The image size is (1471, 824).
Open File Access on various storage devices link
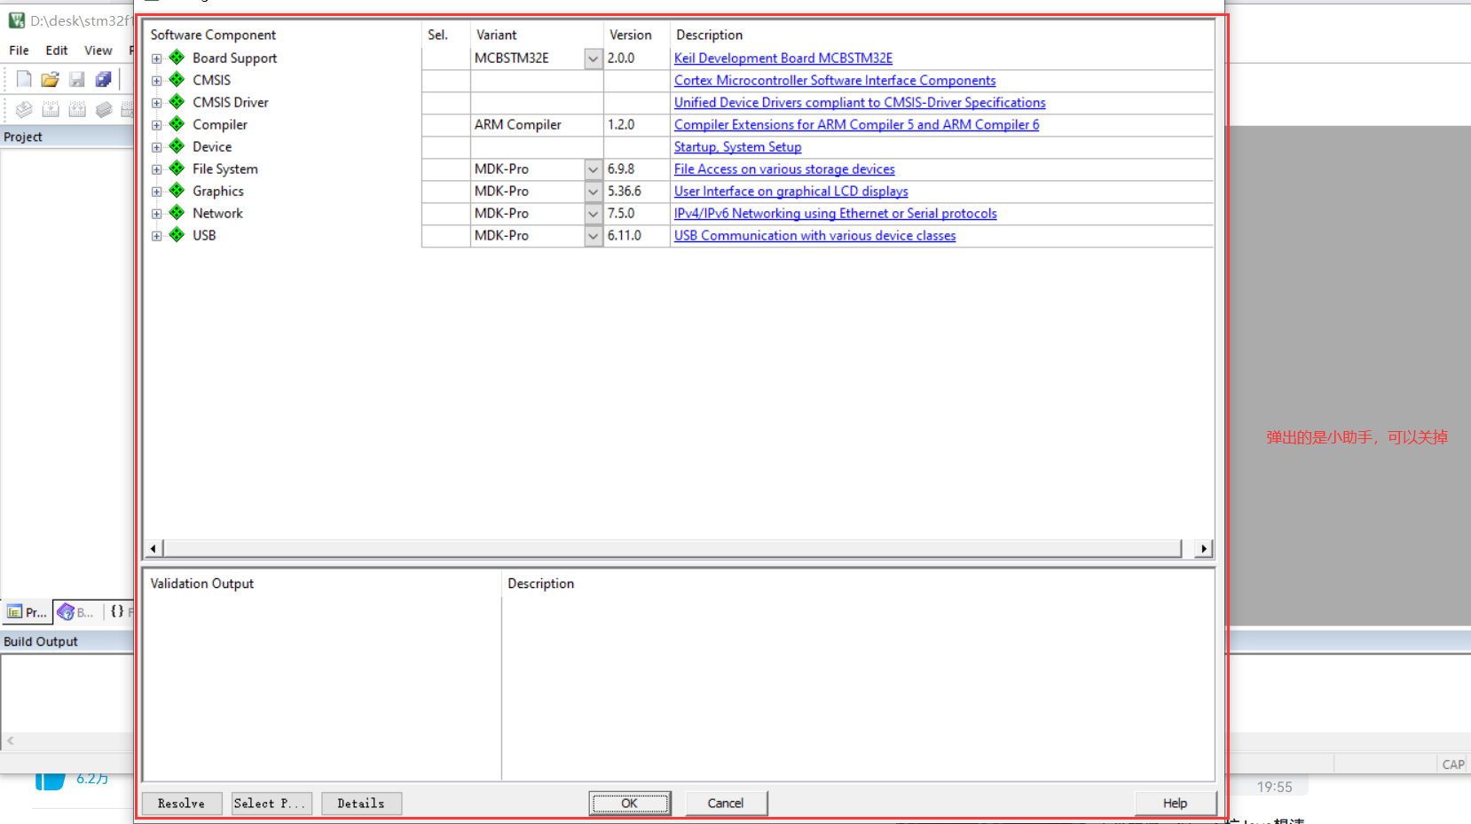point(784,169)
